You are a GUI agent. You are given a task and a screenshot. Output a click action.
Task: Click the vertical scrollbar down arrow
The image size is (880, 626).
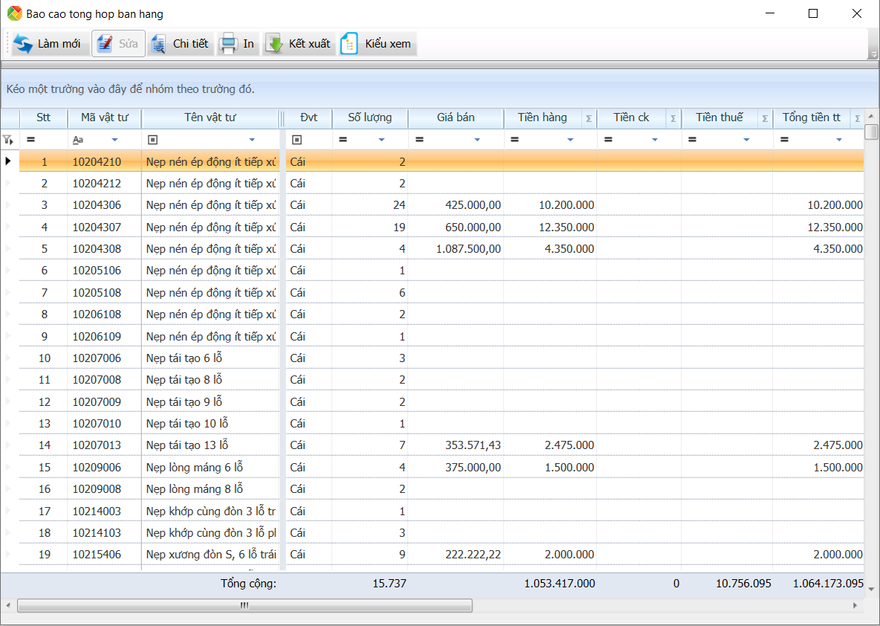coord(872,588)
